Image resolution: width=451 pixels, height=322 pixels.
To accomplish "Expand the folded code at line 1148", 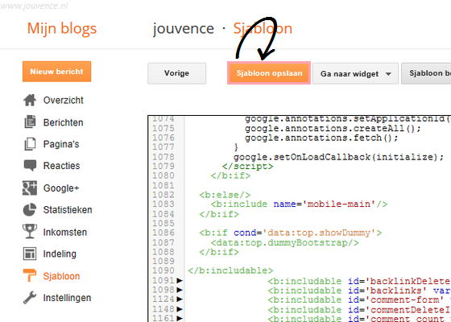I will coord(180,309).
